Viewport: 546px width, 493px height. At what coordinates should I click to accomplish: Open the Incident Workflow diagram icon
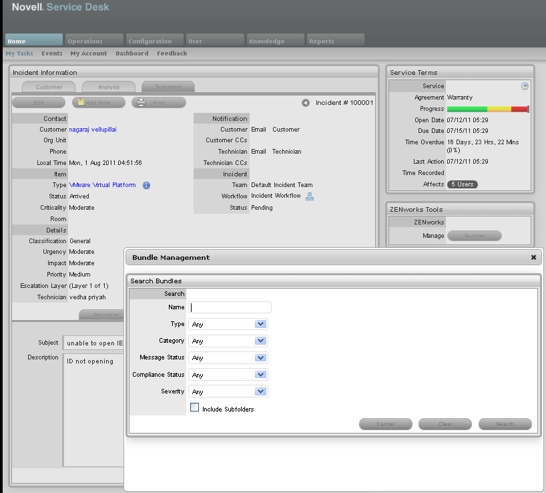pos(310,196)
